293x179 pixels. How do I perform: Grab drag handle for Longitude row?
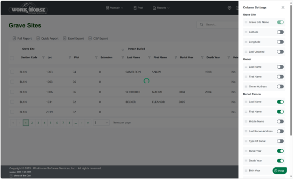246,42
